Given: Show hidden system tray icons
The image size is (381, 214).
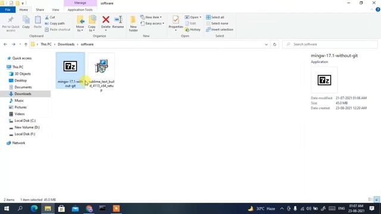Looking at the screenshot, I should pos(282,209).
